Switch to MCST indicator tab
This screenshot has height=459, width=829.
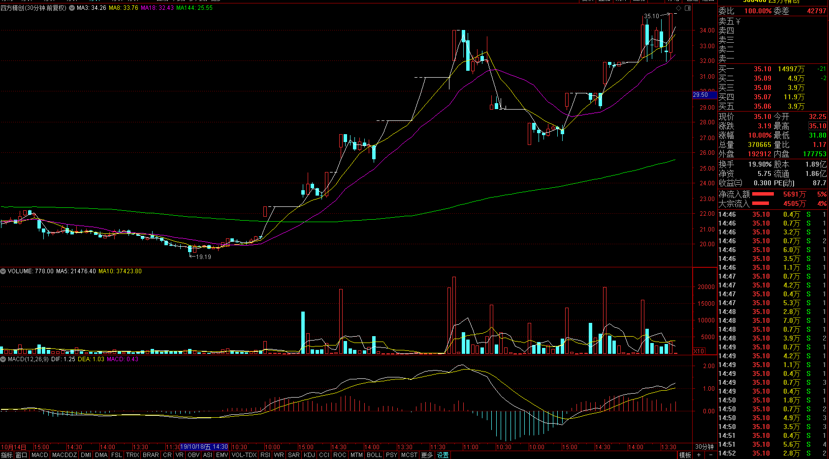(x=409, y=455)
